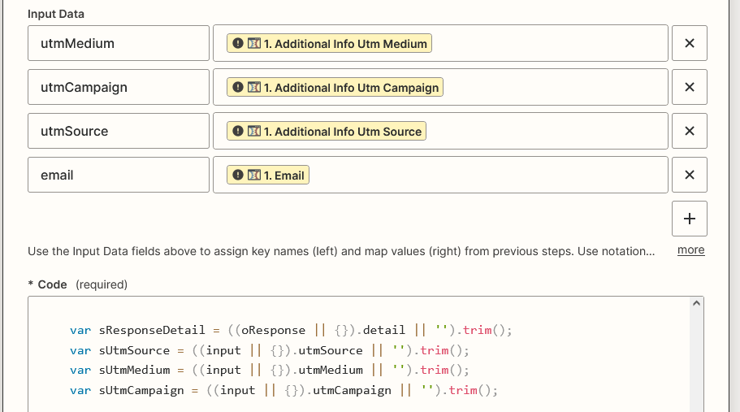
Task: Edit the utmSource key name field
Action: click(119, 131)
